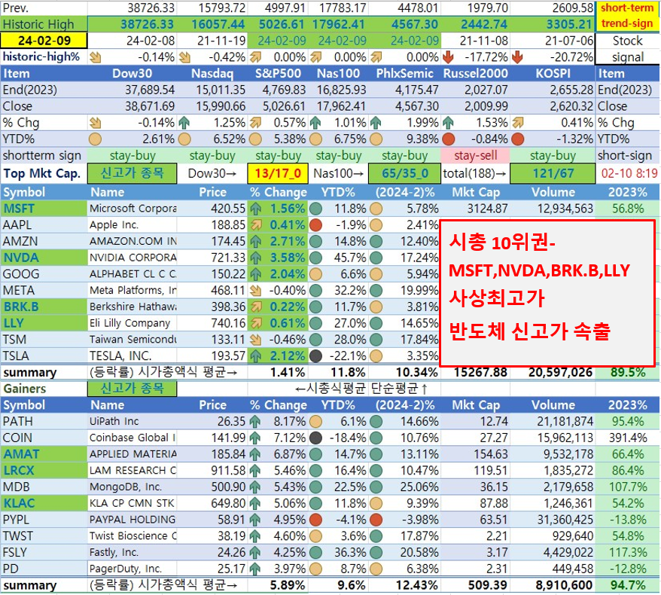Screen dimensions: 661x595
Task: Select the red circle next to AAPL YTD -1.9%
Action: [315, 225]
